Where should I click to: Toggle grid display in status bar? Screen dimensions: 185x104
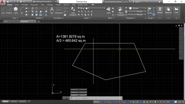pyautogui.click(x=102, y=102)
